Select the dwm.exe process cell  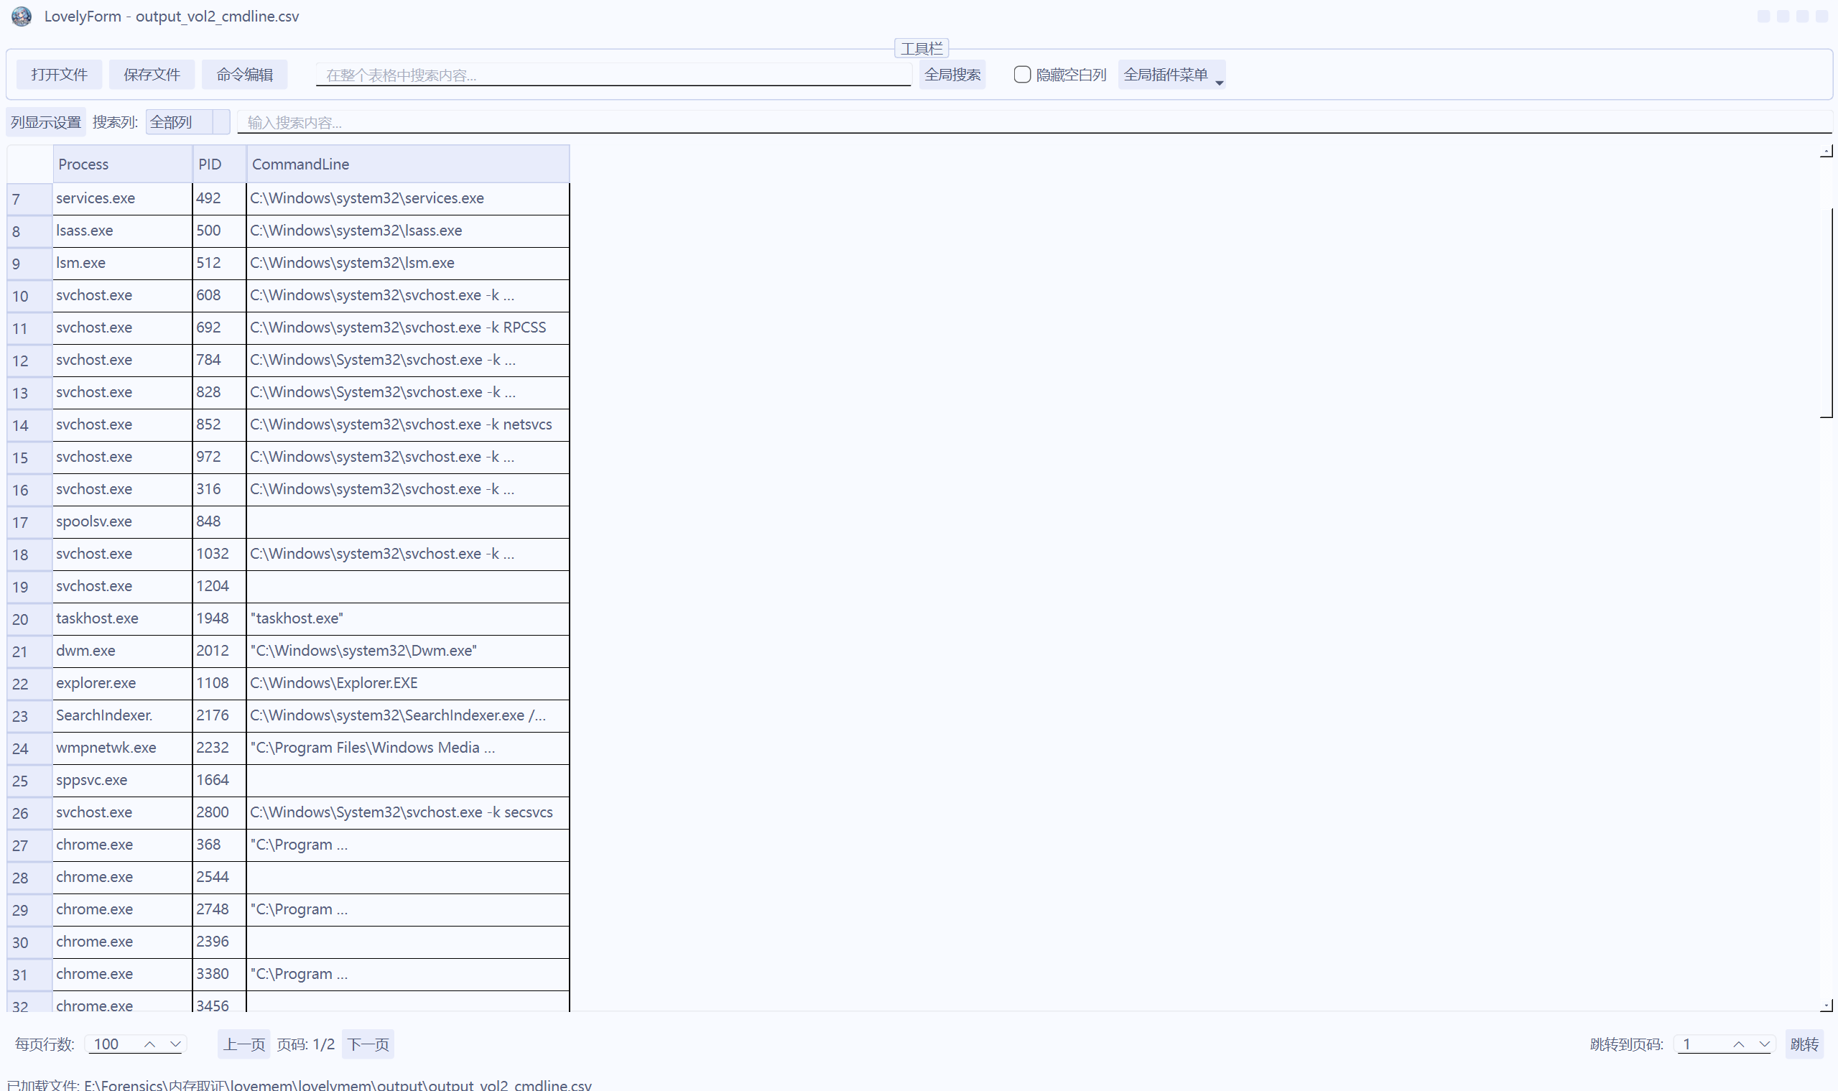(x=122, y=651)
